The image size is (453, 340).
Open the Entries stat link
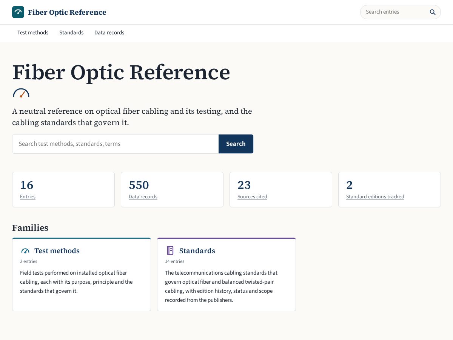click(x=28, y=197)
